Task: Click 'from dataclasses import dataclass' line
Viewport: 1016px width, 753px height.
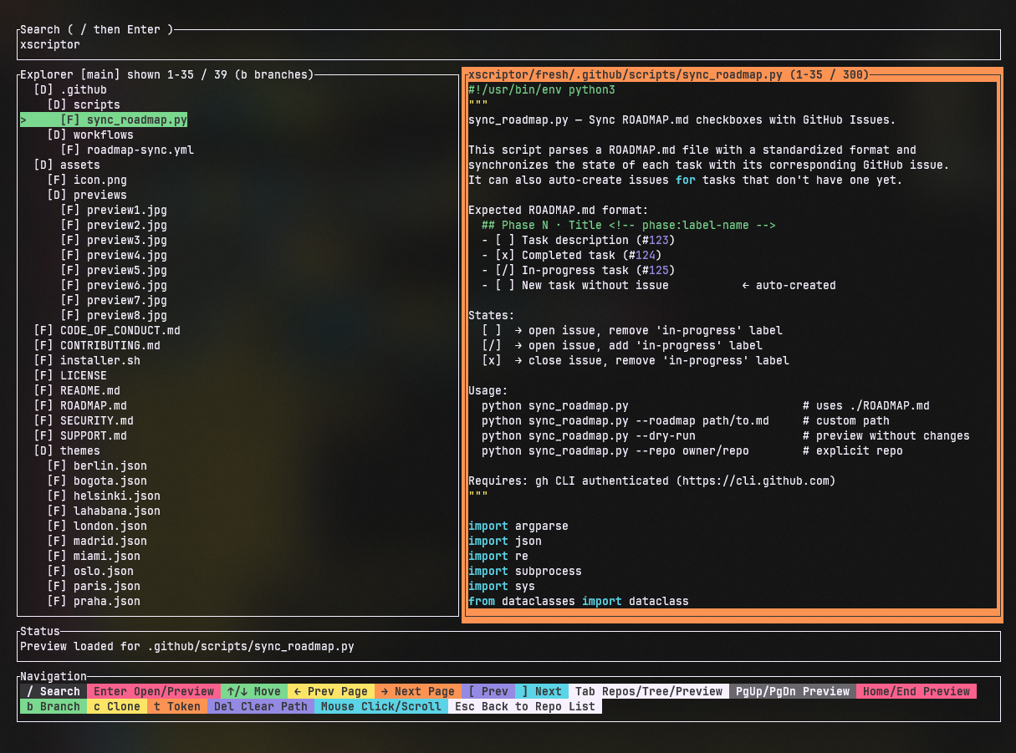Action: click(579, 601)
